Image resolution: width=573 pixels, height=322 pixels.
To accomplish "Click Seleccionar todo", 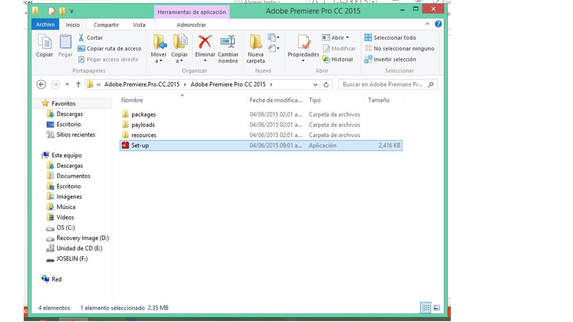I will coord(390,38).
